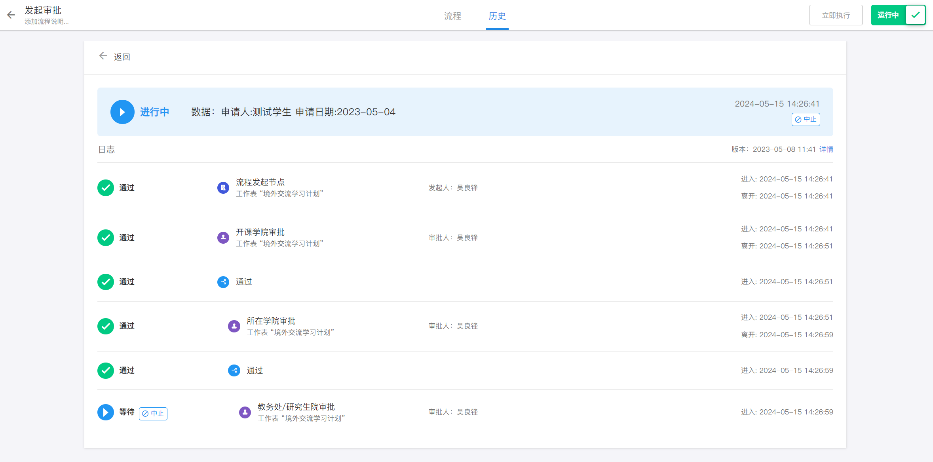Open version 详情 link
Image resolution: width=933 pixels, height=462 pixels.
[826, 149]
